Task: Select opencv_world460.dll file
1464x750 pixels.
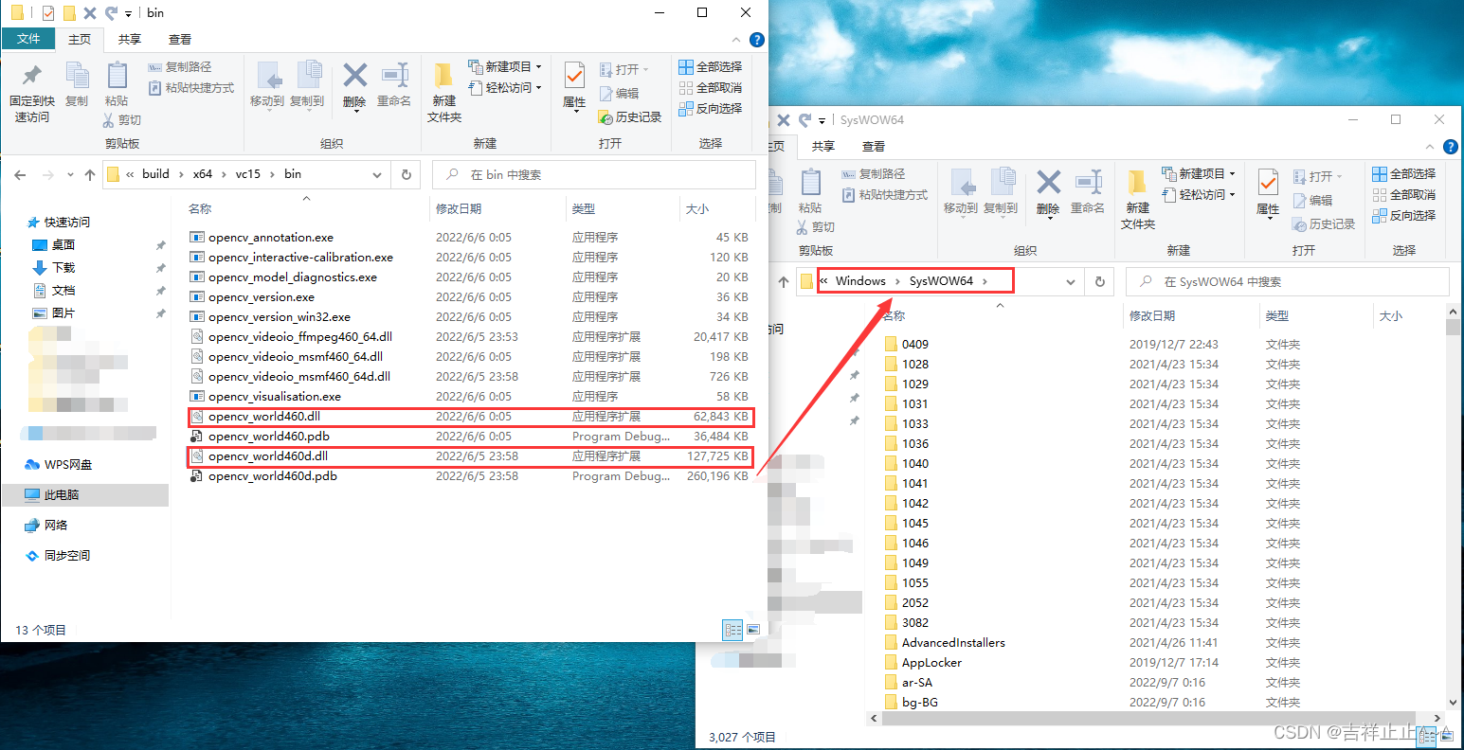Action: [470, 417]
